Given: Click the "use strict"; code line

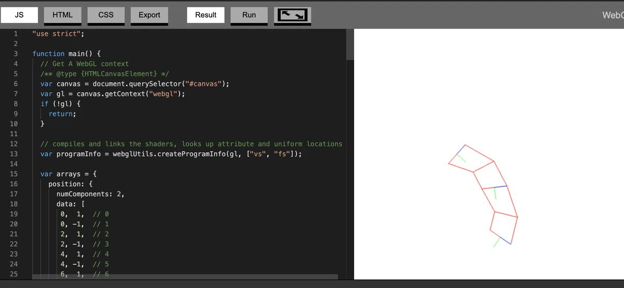Looking at the screenshot, I should [58, 34].
